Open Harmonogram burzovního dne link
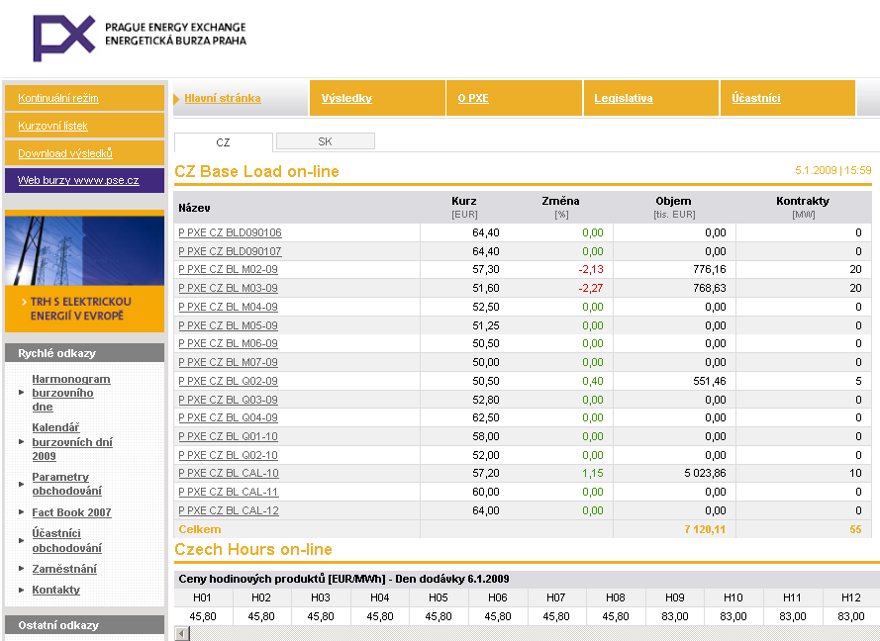 coord(70,393)
